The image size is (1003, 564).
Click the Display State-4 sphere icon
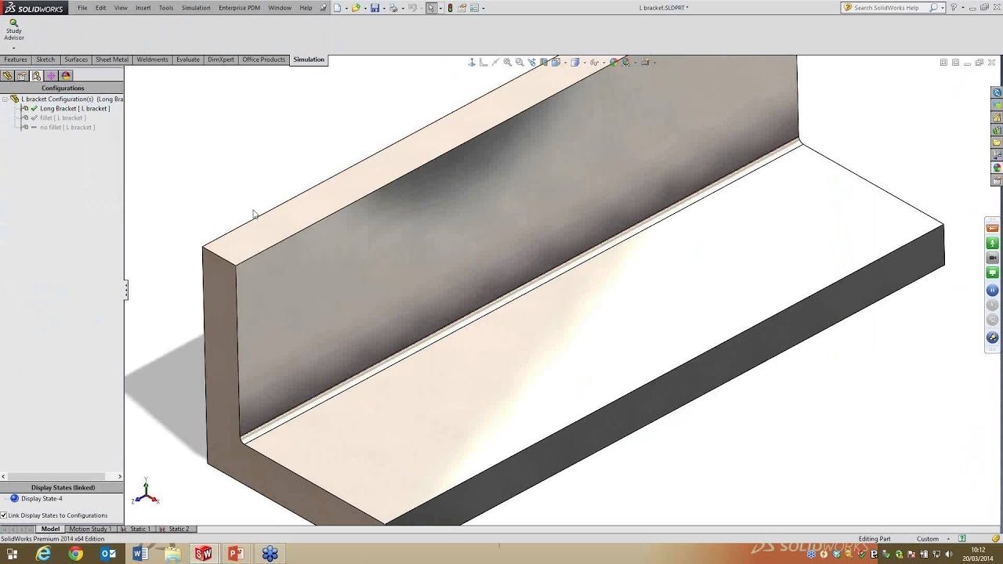point(14,498)
